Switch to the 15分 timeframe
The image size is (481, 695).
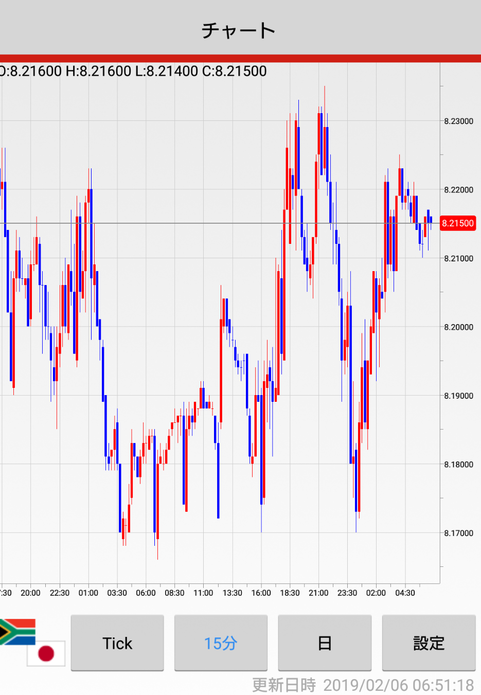click(221, 643)
